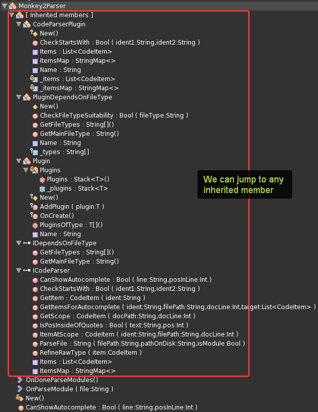
Task: Jump to OnParseModule ( file:String )
Action: pyautogui.click(x=69, y=389)
